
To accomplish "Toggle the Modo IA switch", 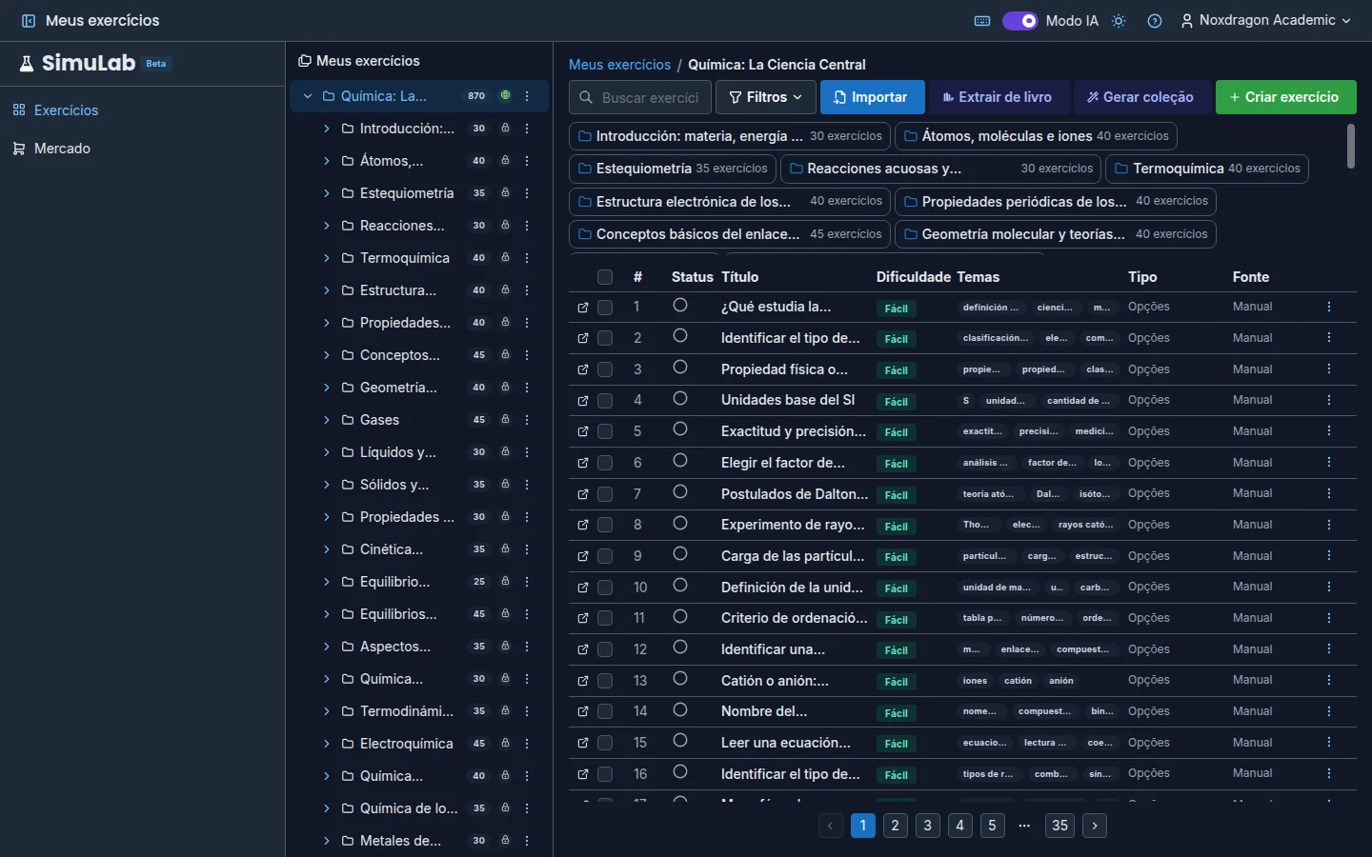I will 1019,21.
